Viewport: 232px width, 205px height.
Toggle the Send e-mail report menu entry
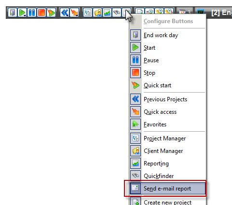click(167, 188)
